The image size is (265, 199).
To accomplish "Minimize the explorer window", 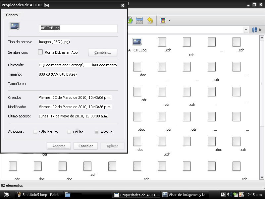I will point(248,5).
